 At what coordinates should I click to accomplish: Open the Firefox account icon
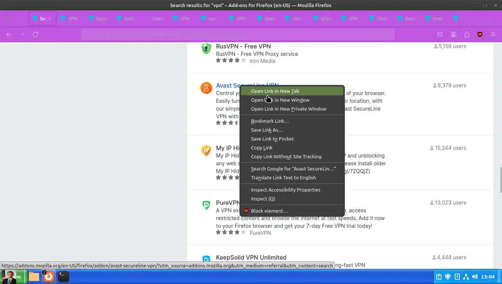(x=453, y=34)
